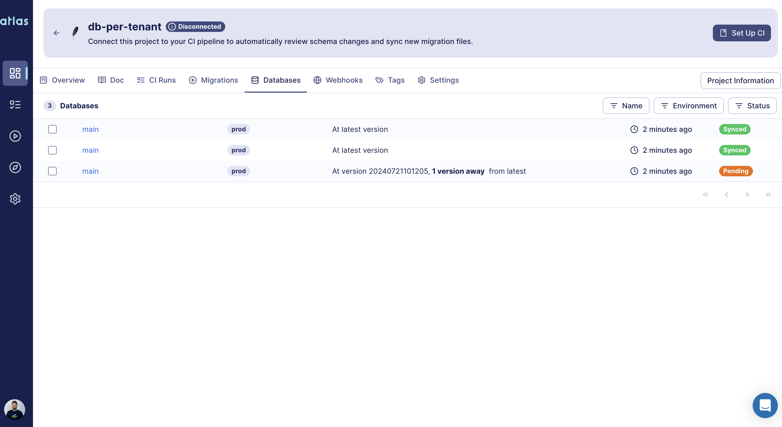Open the Environment filter dropdown

[x=689, y=105]
